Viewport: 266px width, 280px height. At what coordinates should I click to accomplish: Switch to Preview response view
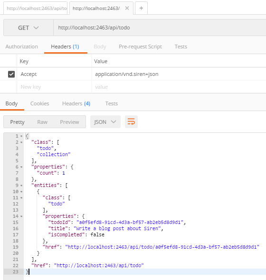69,122
